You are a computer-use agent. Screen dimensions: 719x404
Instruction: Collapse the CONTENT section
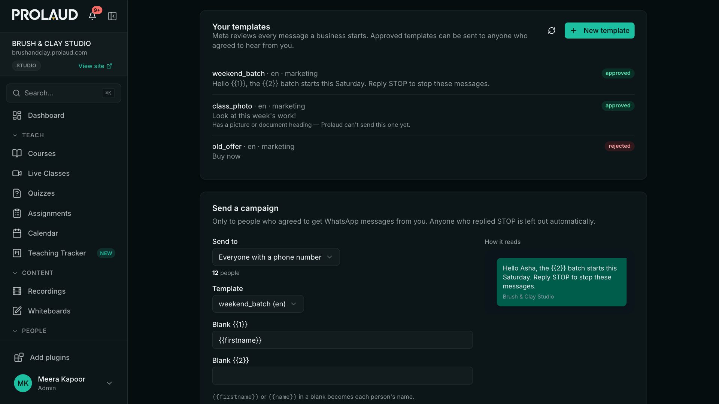click(33, 273)
